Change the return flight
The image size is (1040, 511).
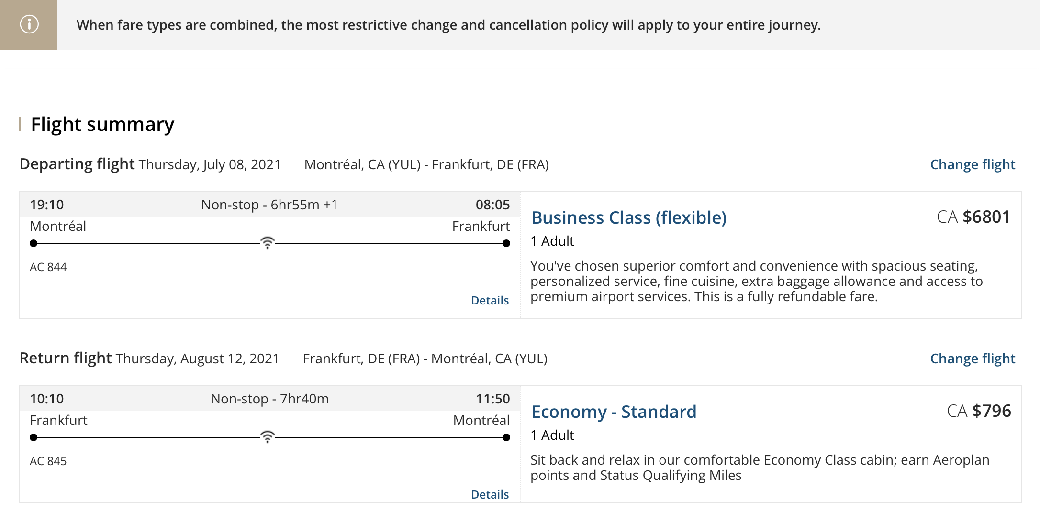click(x=972, y=359)
